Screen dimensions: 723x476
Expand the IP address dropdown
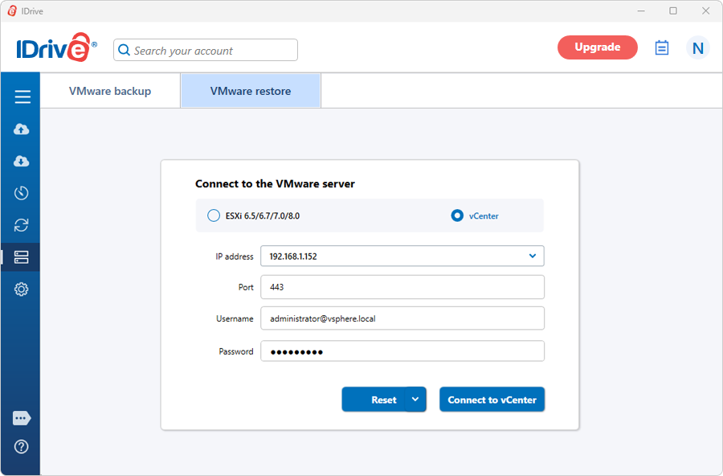pyautogui.click(x=533, y=256)
